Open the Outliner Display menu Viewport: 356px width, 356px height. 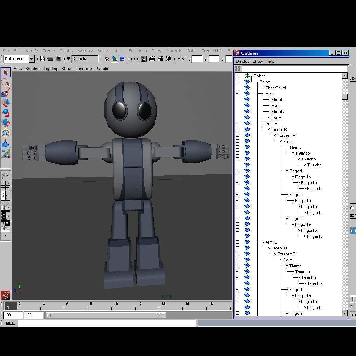click(242, 61)
